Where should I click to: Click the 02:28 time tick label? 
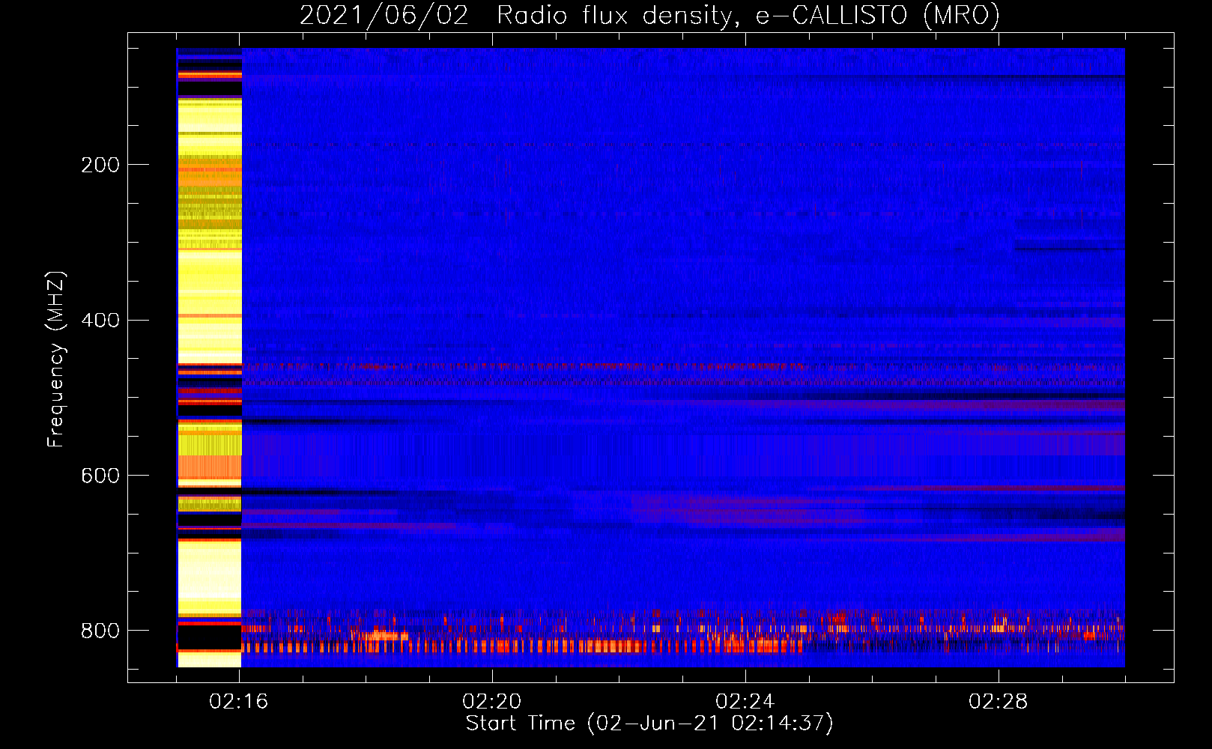tap(999, 702)
